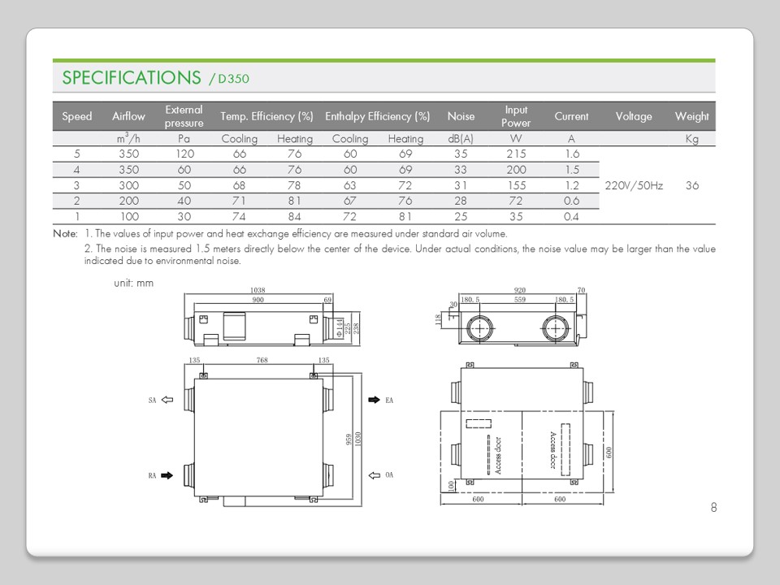
Task: Click the unit: mm label
Action: [x=133, y=284]
